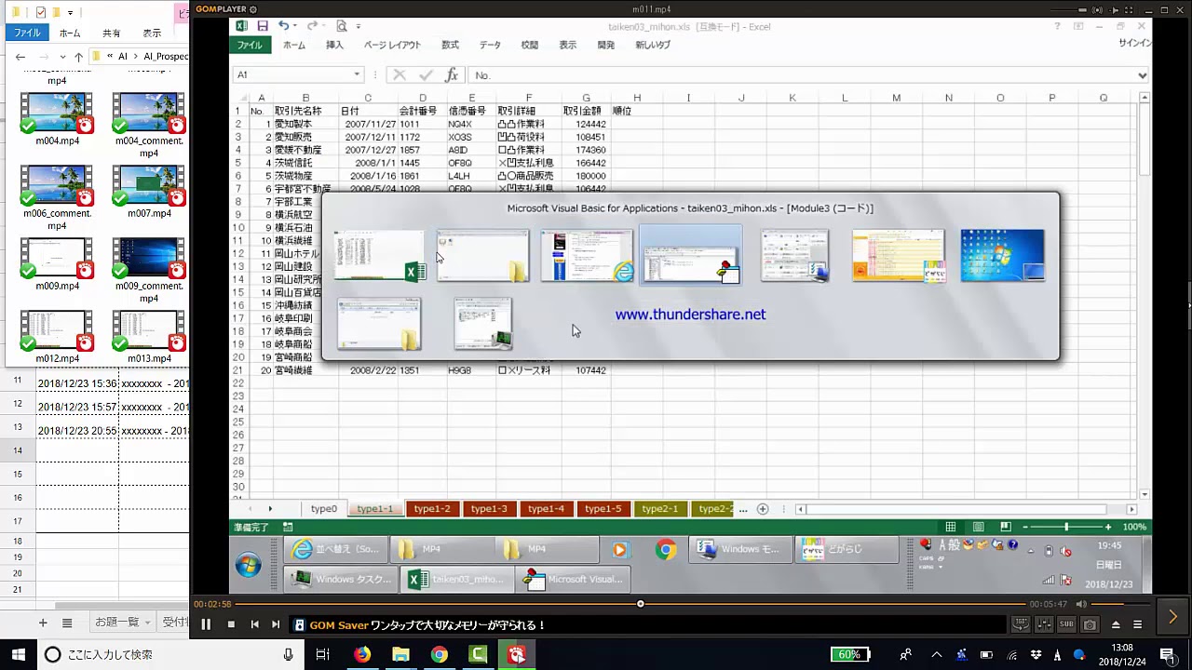Toggle the checkbox icon in Explorer quick access toolbar

point(40,12)
